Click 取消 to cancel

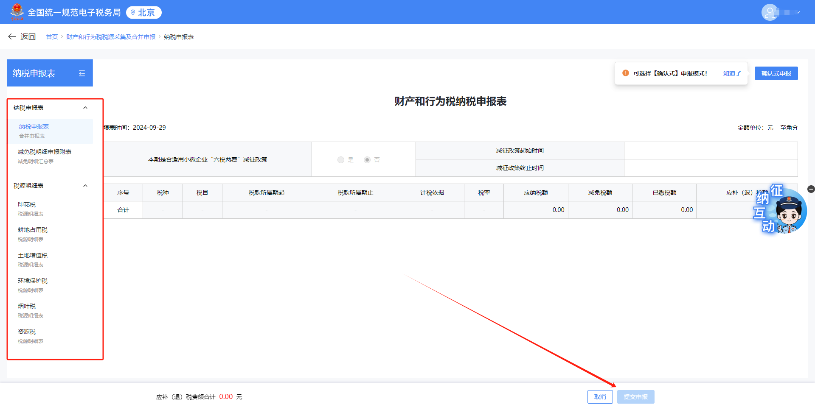(600, 397)
